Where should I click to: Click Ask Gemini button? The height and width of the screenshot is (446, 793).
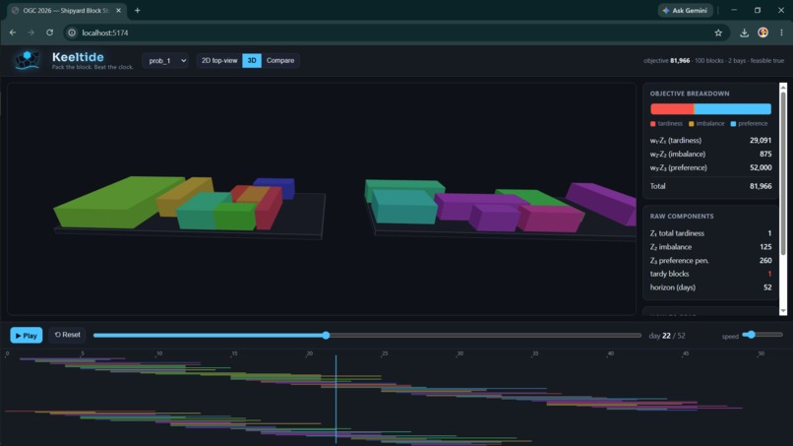click(x=686, y=10)
